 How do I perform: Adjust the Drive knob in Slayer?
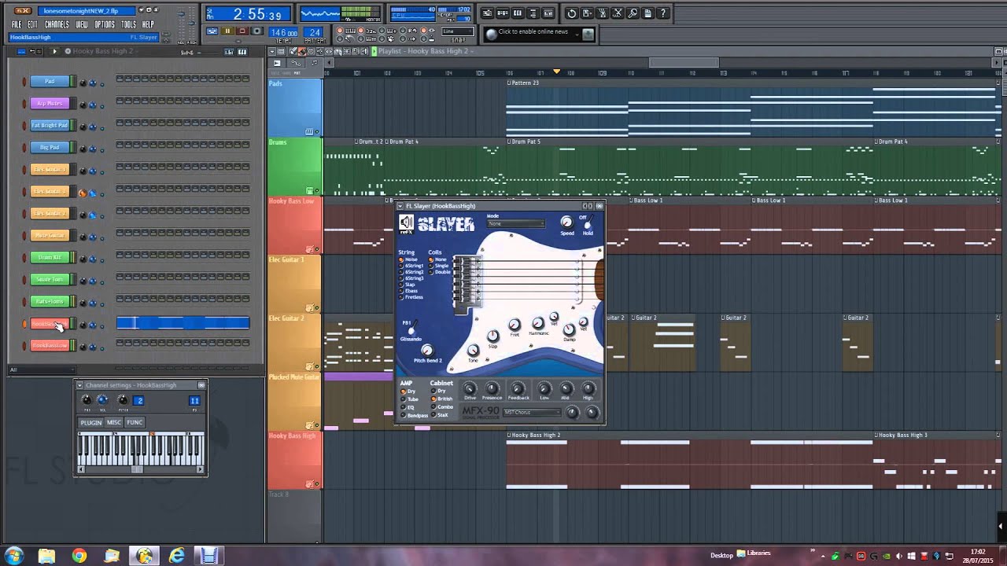point(470,388)
